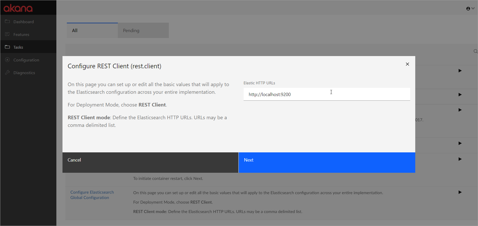
Task: Click the Tasks folder icon
Action: coord(7,47)
